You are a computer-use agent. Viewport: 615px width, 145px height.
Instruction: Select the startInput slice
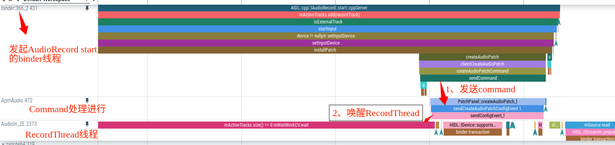327,29
